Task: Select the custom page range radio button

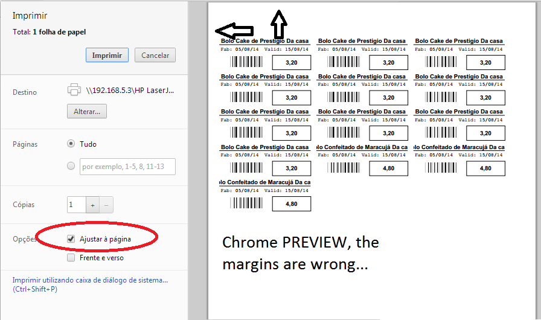Action: (71, 166)
